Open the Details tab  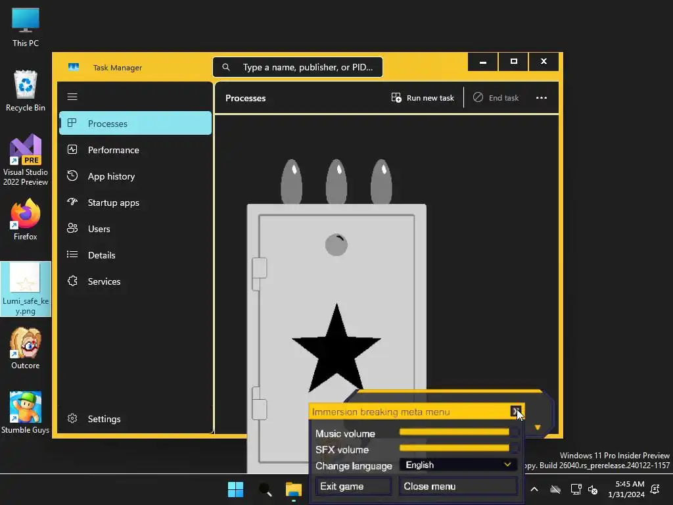pos(135,255)
